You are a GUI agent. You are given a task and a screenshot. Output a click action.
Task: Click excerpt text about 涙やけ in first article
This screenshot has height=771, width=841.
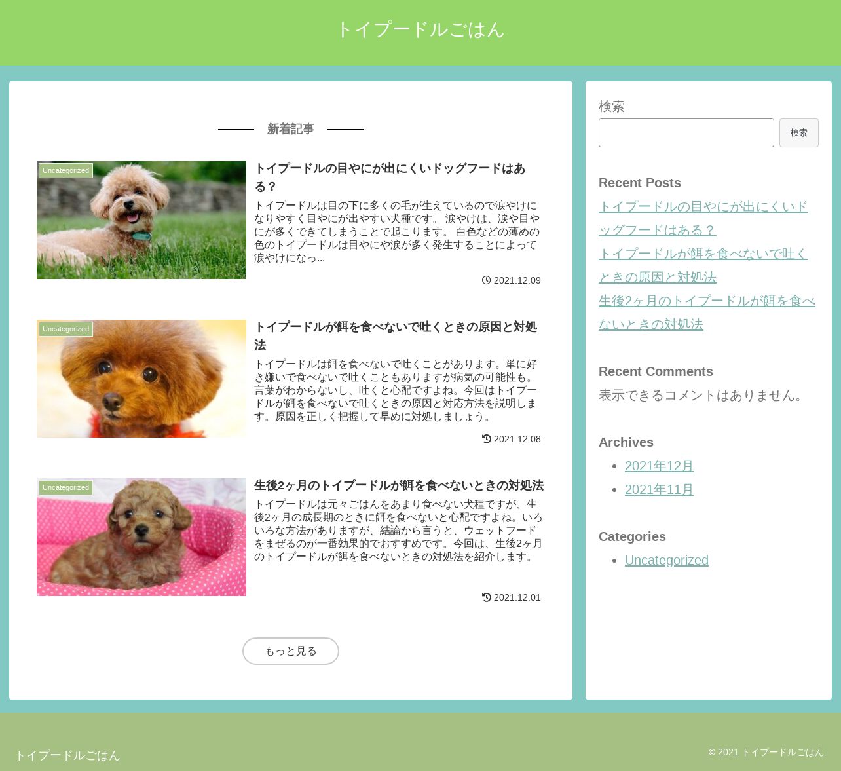pos(397,232)
